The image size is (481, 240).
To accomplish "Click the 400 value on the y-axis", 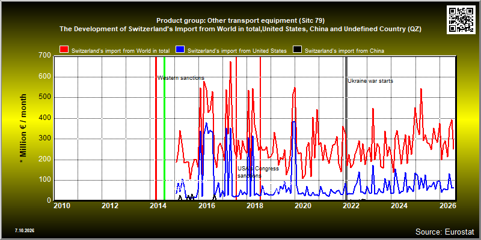I will point(44,118).
